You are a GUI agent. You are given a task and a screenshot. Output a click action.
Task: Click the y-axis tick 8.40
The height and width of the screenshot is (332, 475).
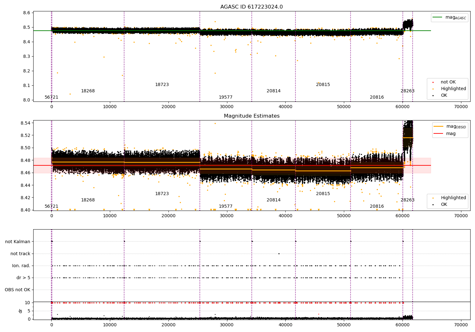click(25, 210)
